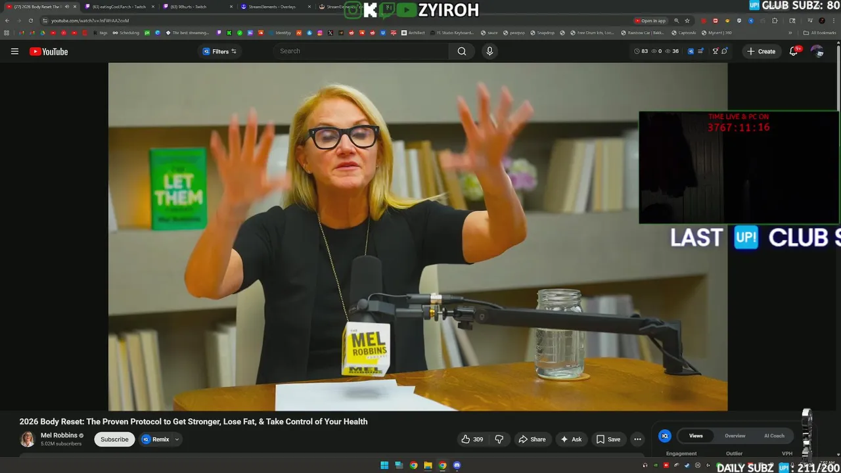
Task: Focus the YouTube search field
Action: click(x=361, y=51)
